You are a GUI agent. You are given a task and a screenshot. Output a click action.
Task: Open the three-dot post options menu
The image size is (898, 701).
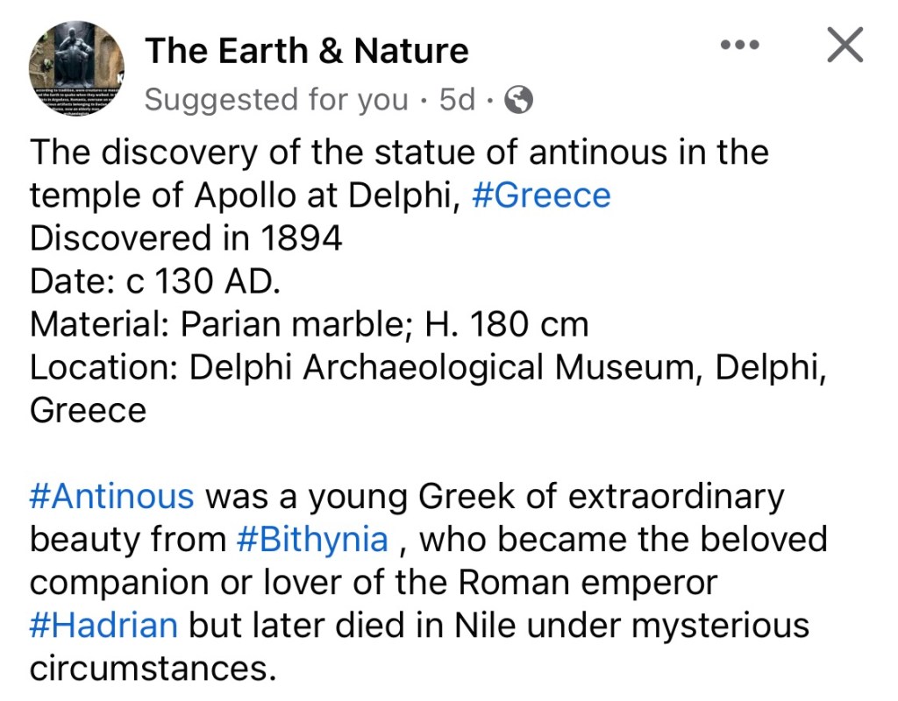pyautogui.click(x=739, y=46)
